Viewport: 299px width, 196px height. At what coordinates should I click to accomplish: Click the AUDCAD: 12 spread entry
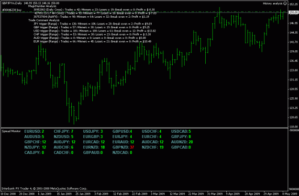153,142
